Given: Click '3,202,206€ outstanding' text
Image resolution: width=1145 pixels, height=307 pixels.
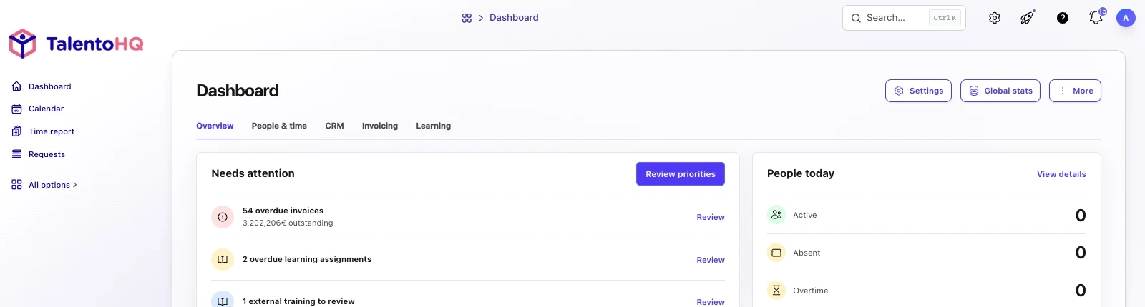Looking at the screenshot, I should pyautogui.click(x=288, y=223).
